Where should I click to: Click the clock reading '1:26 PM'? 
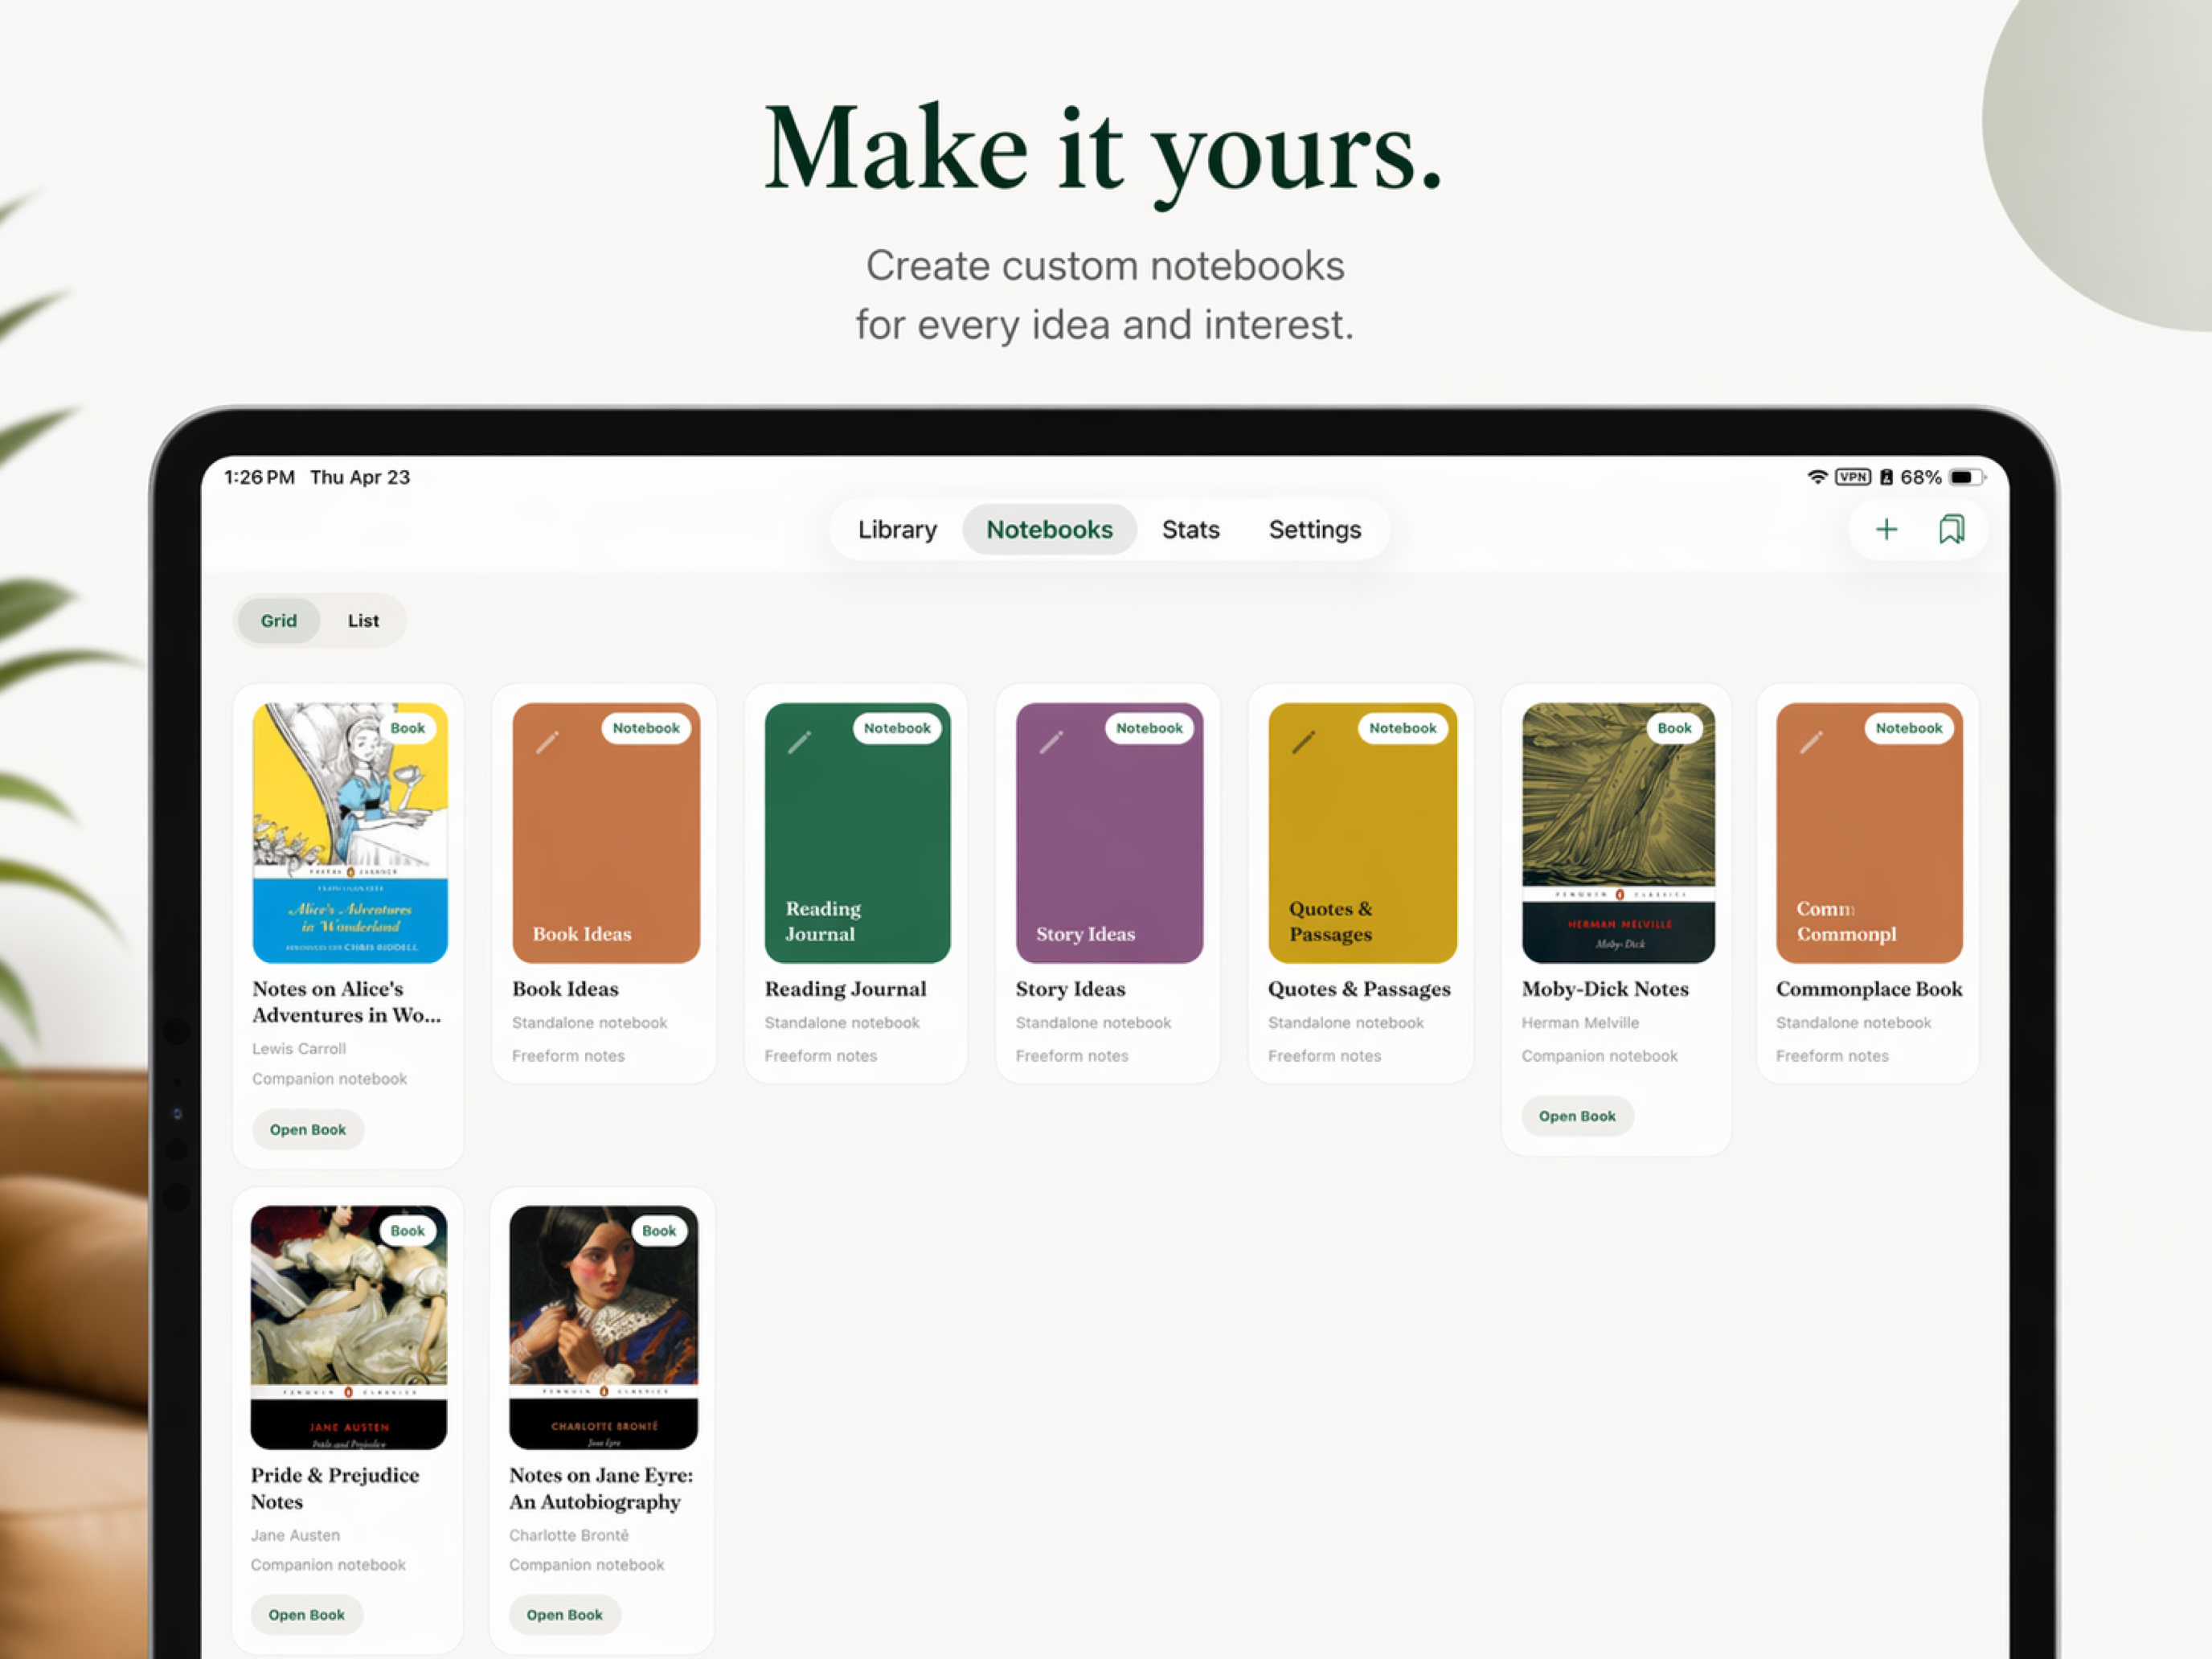point(260,477)
